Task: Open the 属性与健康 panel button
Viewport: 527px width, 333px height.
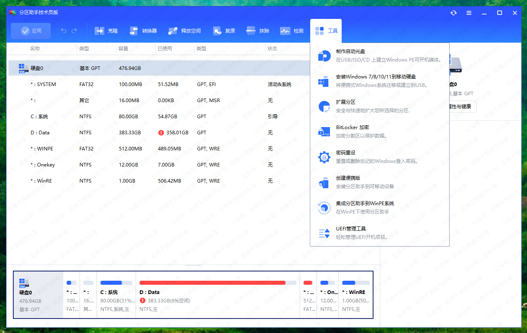Action: tap(460, 106)
